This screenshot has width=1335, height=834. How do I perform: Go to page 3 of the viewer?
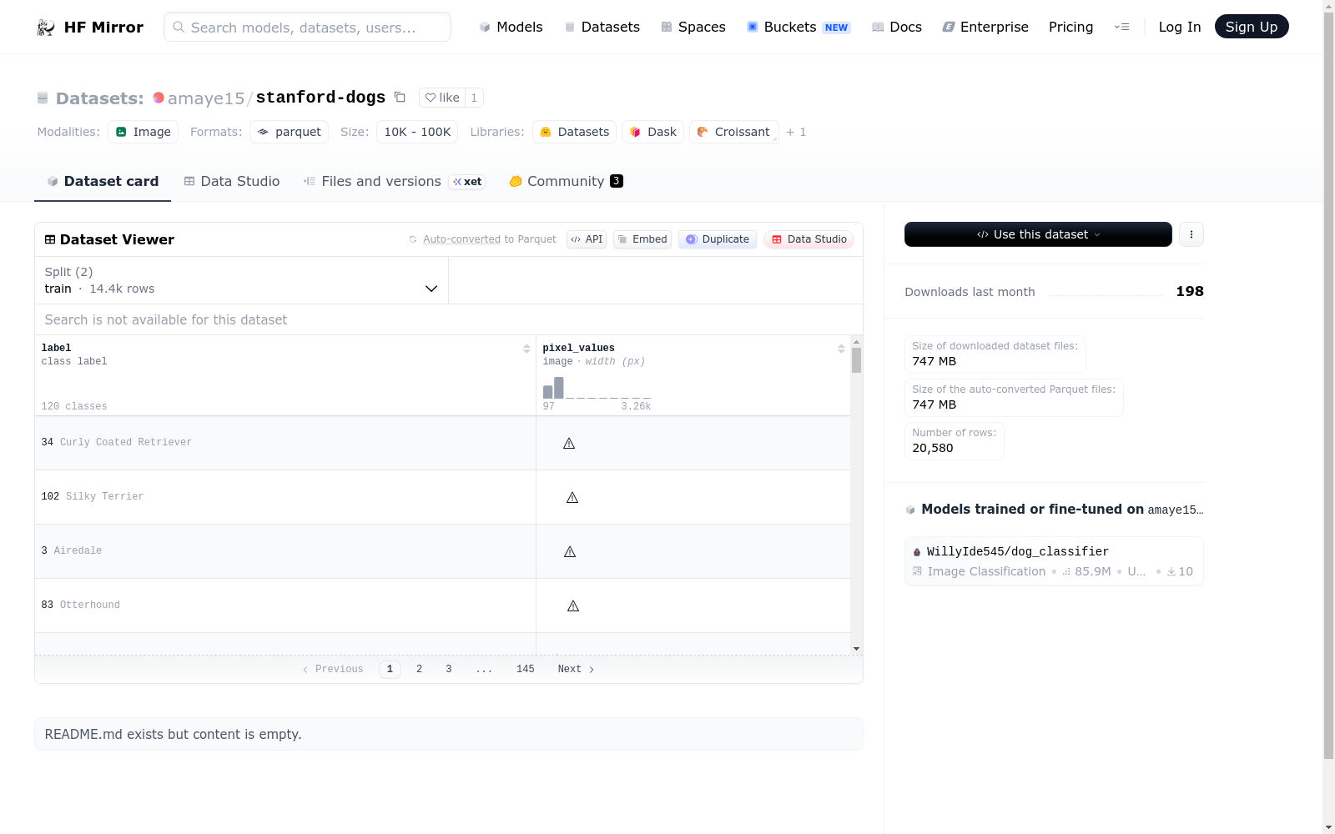click(449, 669)
